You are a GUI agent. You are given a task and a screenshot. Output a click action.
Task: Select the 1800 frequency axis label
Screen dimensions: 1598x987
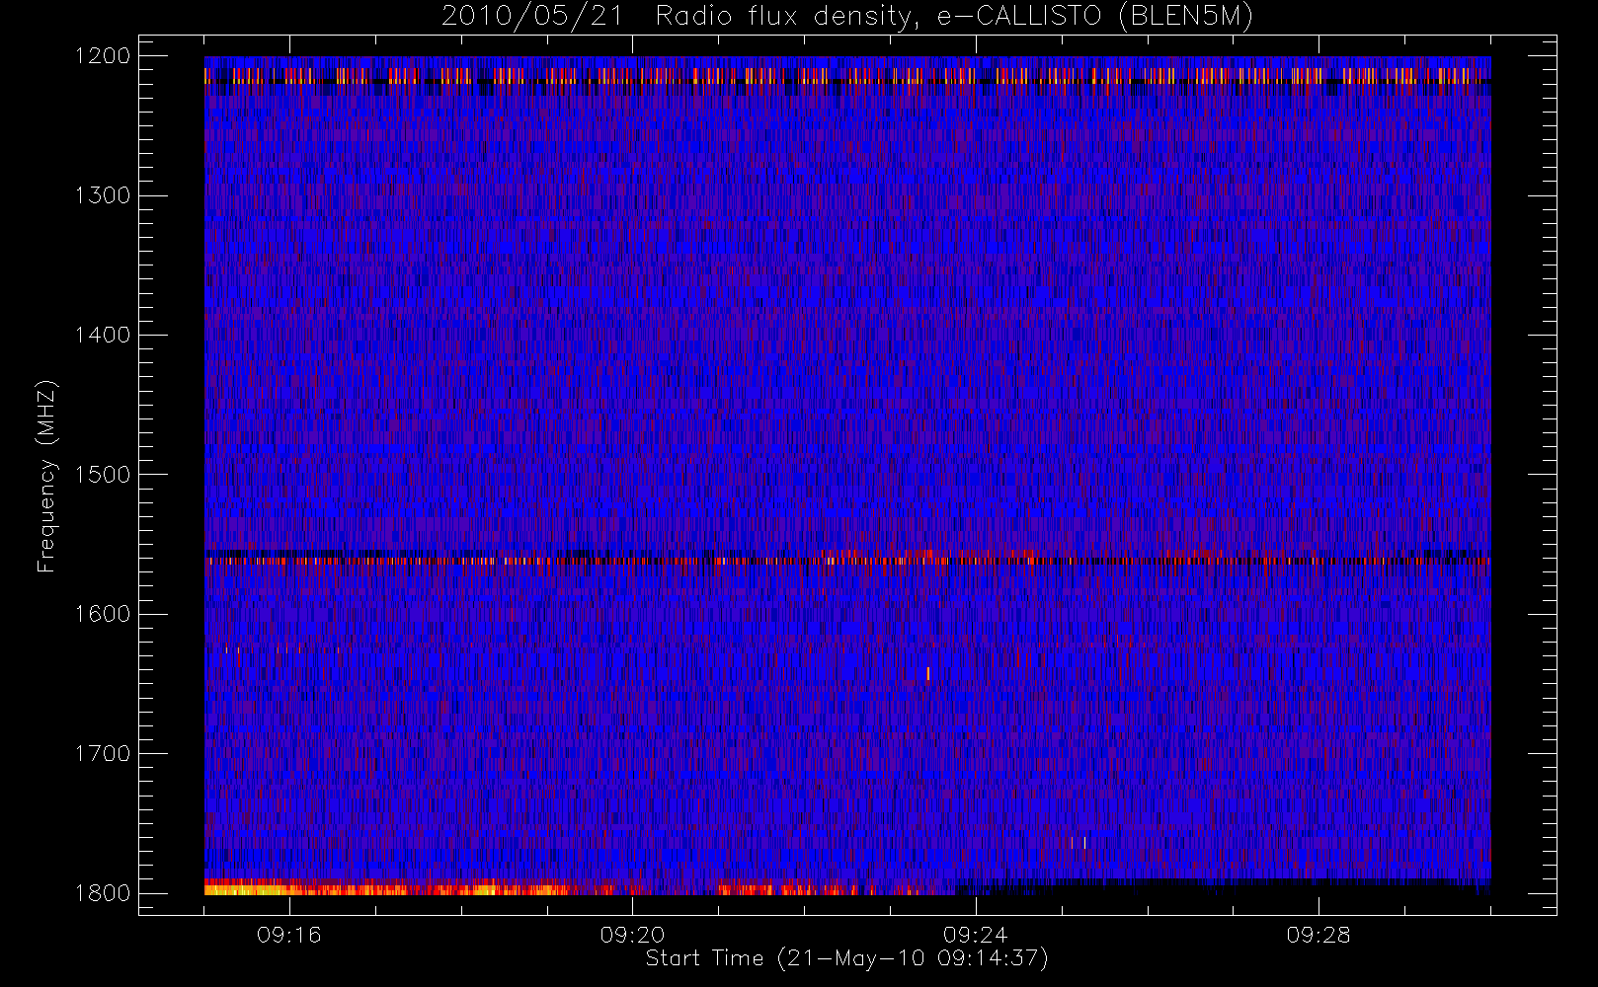click(x=104, y=893)
